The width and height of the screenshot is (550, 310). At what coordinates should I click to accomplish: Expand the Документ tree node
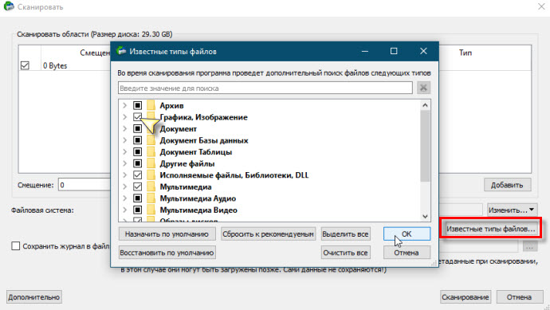click(x=124, y=128)
